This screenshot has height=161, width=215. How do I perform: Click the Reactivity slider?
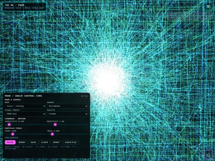[x=68, y=124]
